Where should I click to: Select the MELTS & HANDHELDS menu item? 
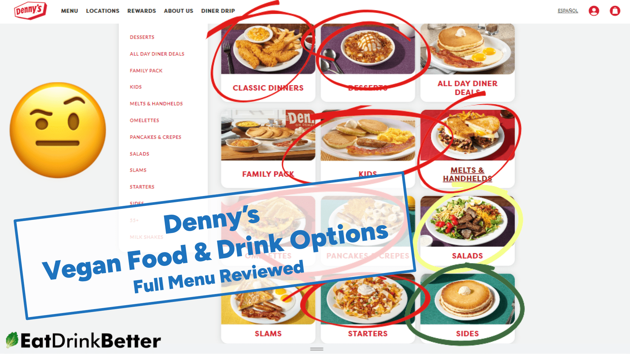[156, 104]
